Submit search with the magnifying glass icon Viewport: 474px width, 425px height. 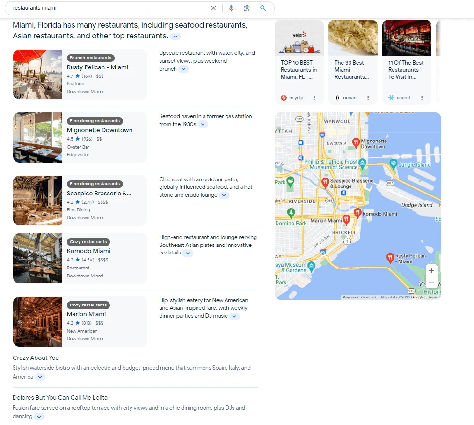click(x=263, y=8)
